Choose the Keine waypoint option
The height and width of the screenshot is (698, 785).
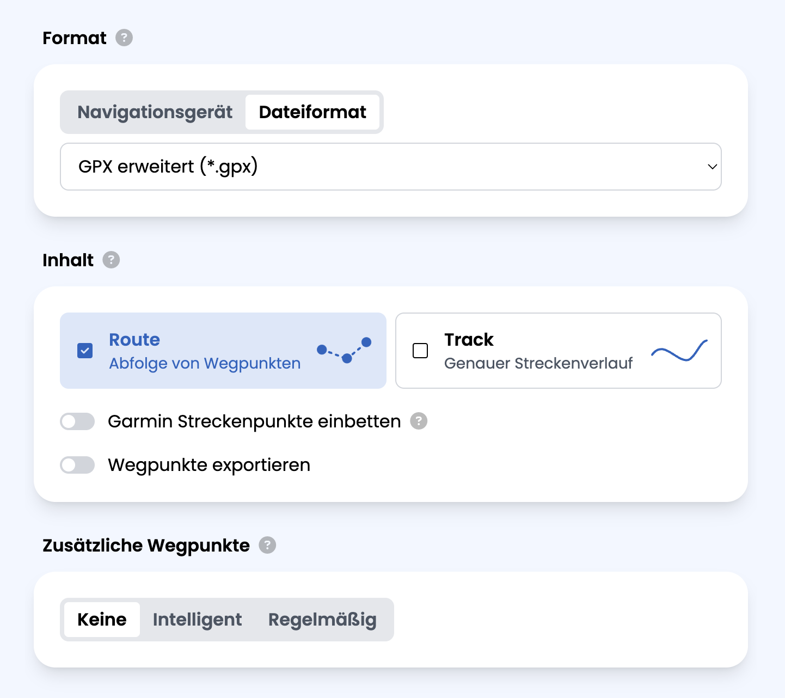[102, 620]
